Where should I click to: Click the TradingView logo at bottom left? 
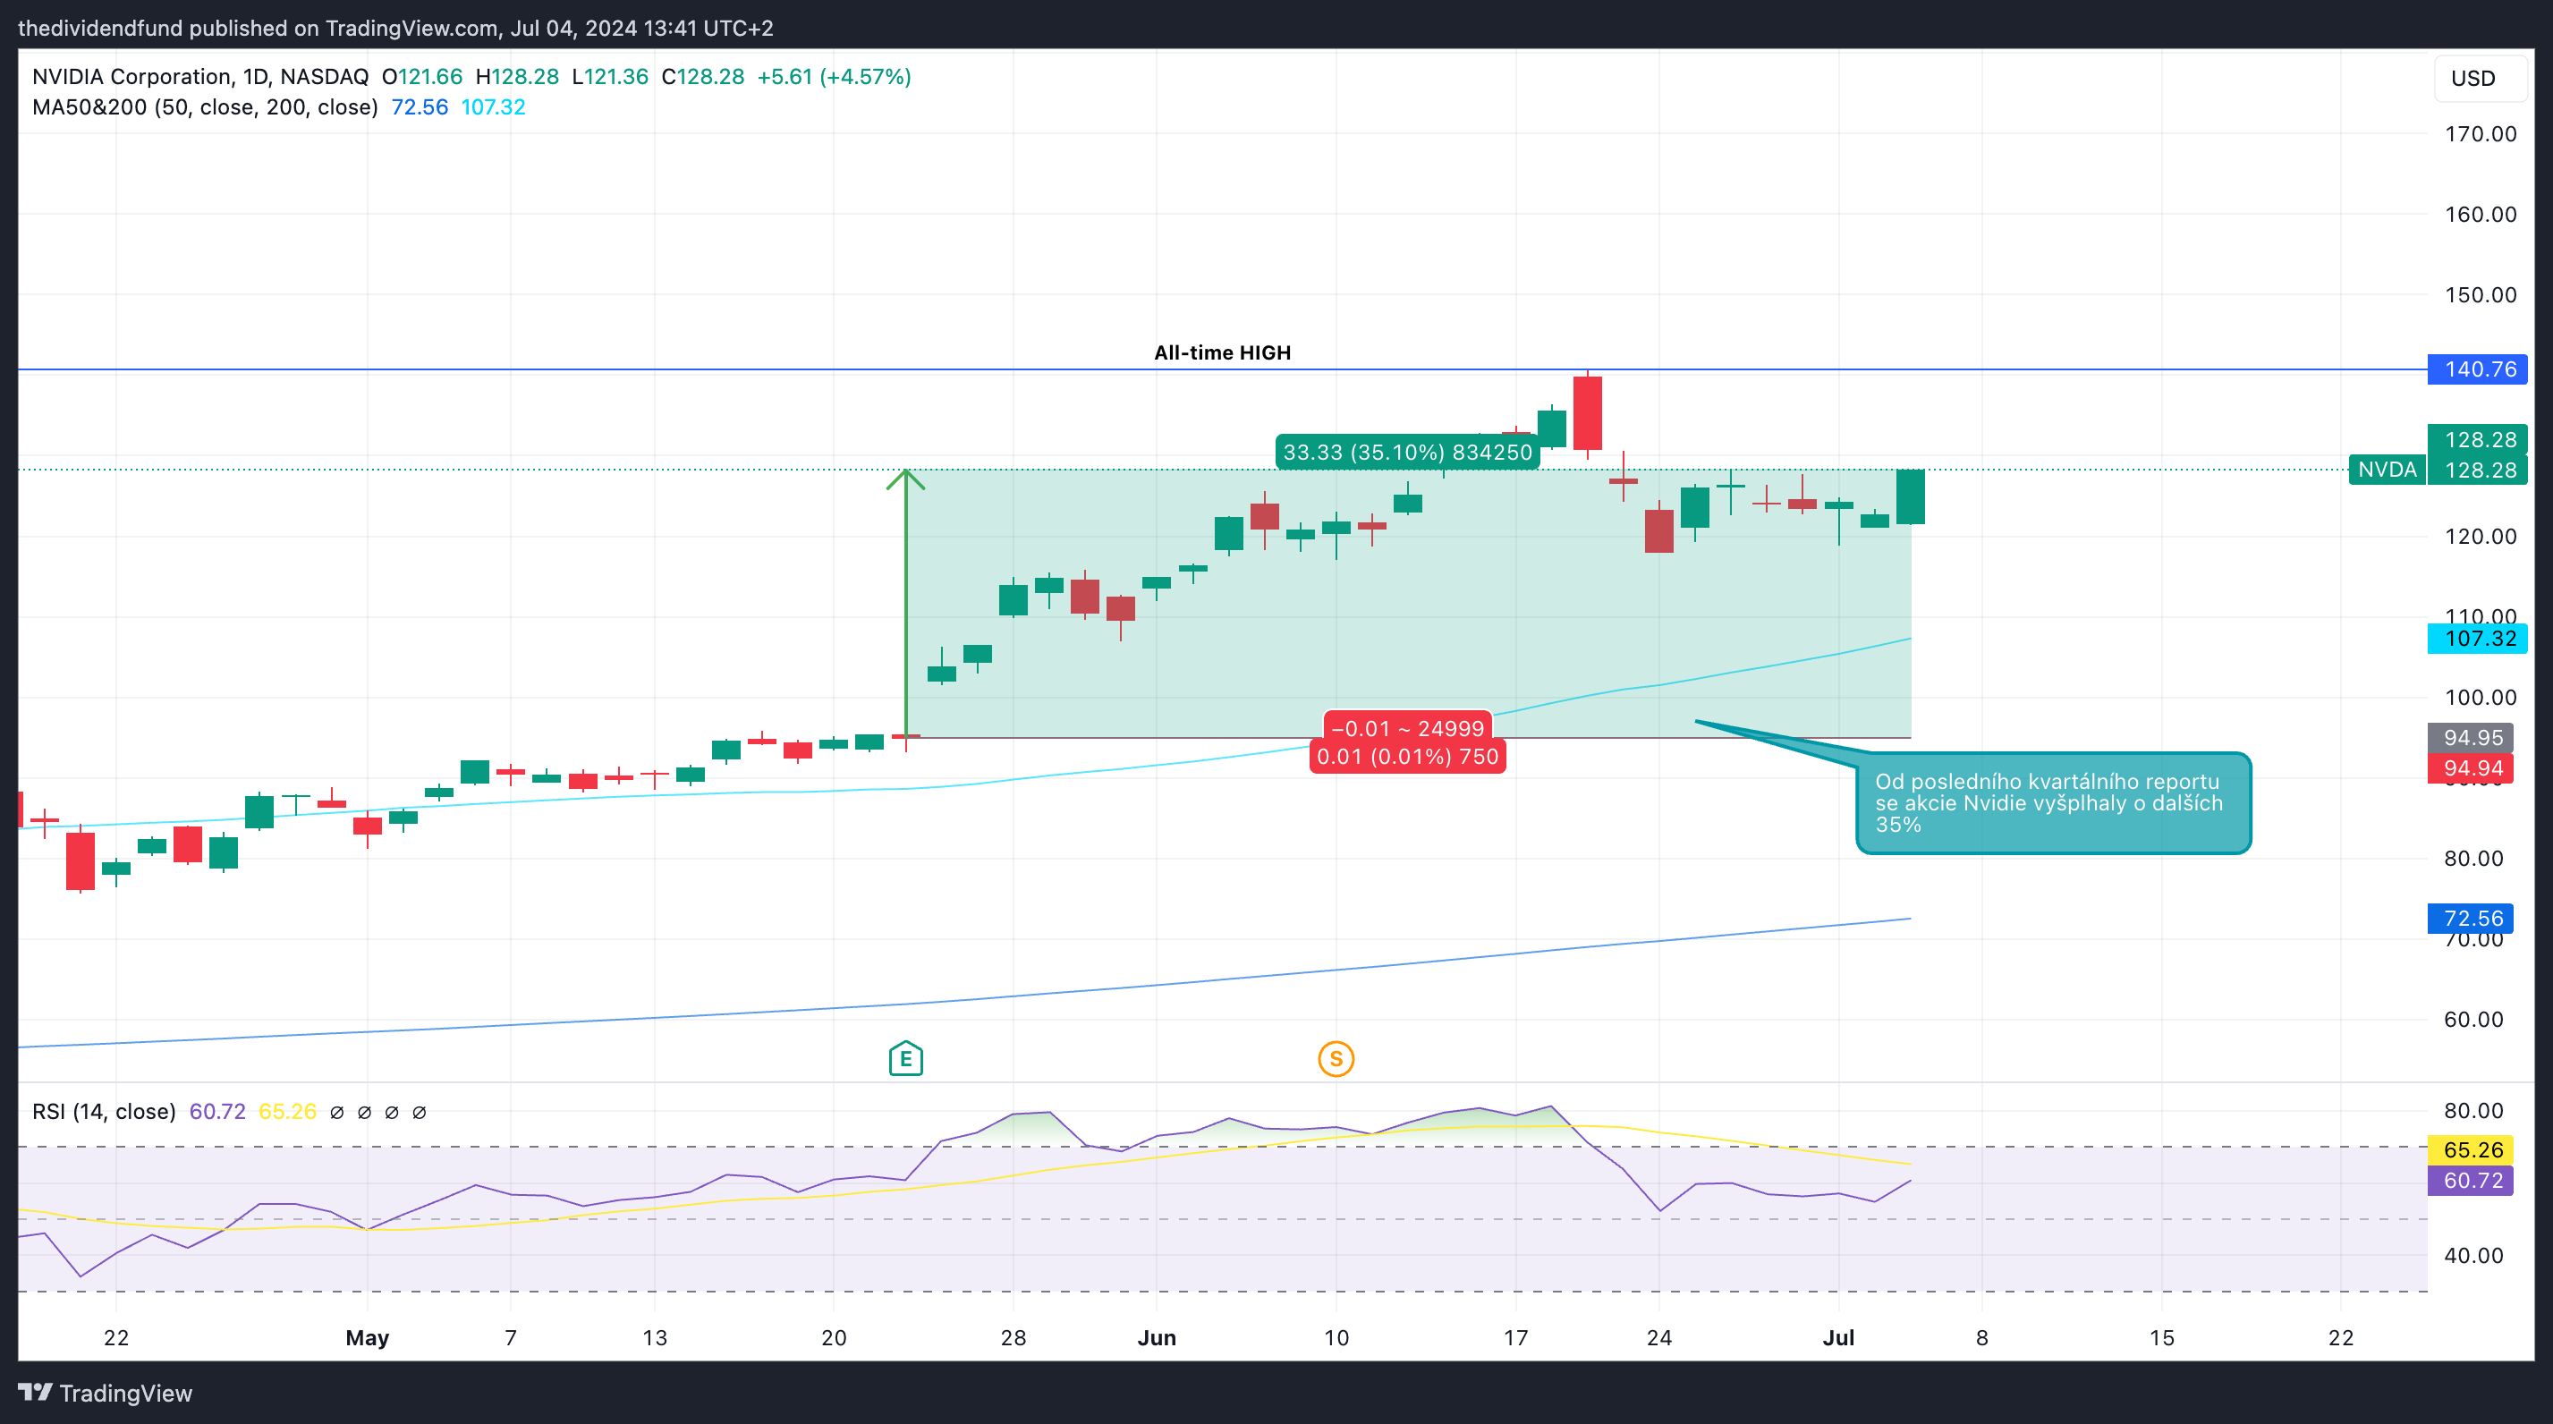tap(105, 1393)
